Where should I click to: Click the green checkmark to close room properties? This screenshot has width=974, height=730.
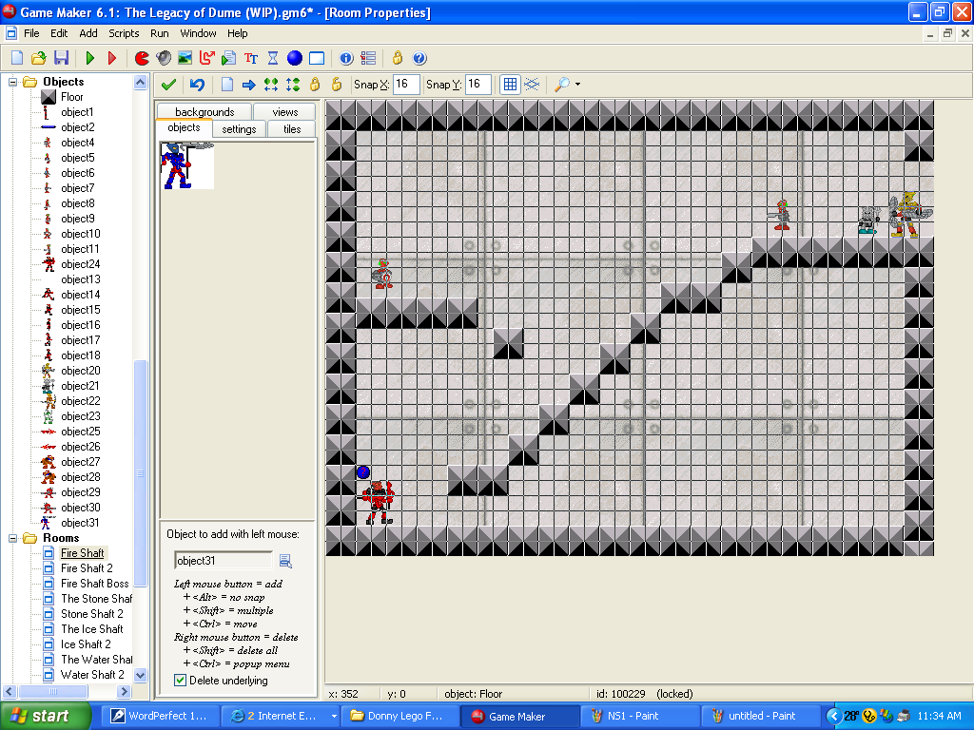[168, 84]
